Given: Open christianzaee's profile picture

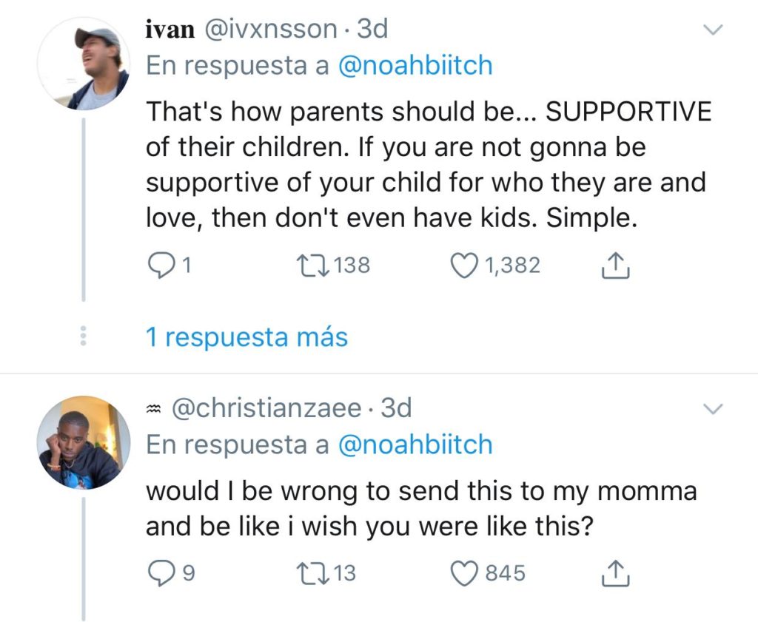Looking at the screenshot, I should pyautogui.click(x=84, y=442).
